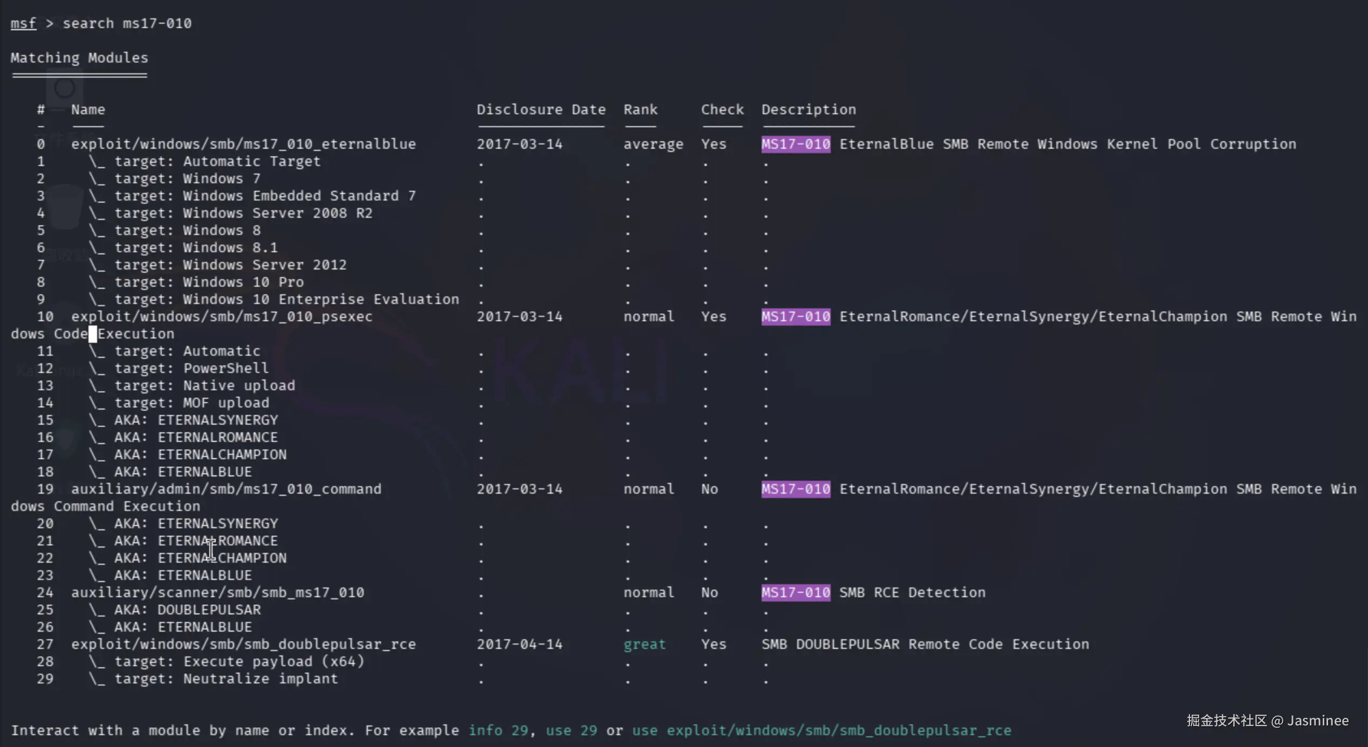Click the 'use 29' example command
Image resolution: width=1368 pixels, height=747 pixels.
click(571, 730)
